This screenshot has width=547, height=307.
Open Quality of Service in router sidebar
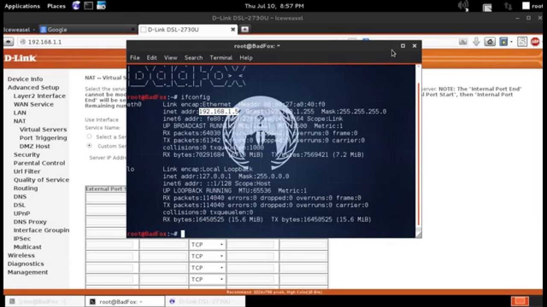point(41,180)
